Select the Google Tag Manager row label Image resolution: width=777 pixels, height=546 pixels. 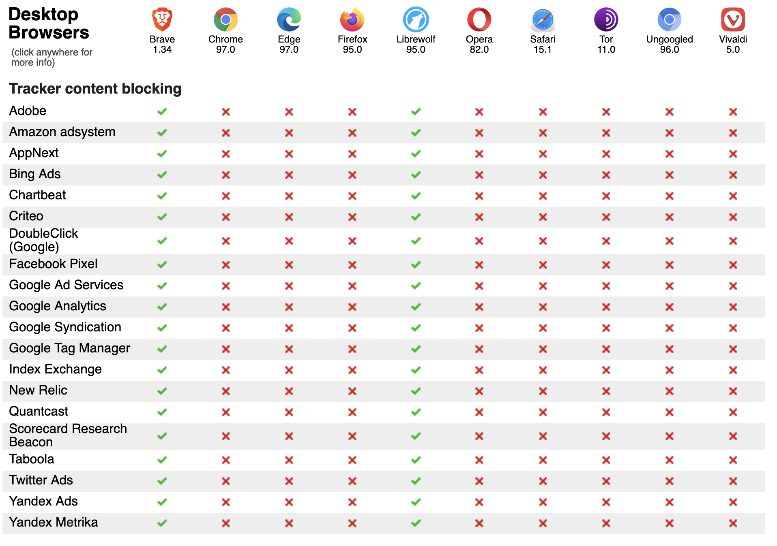(x=69, y=348)
